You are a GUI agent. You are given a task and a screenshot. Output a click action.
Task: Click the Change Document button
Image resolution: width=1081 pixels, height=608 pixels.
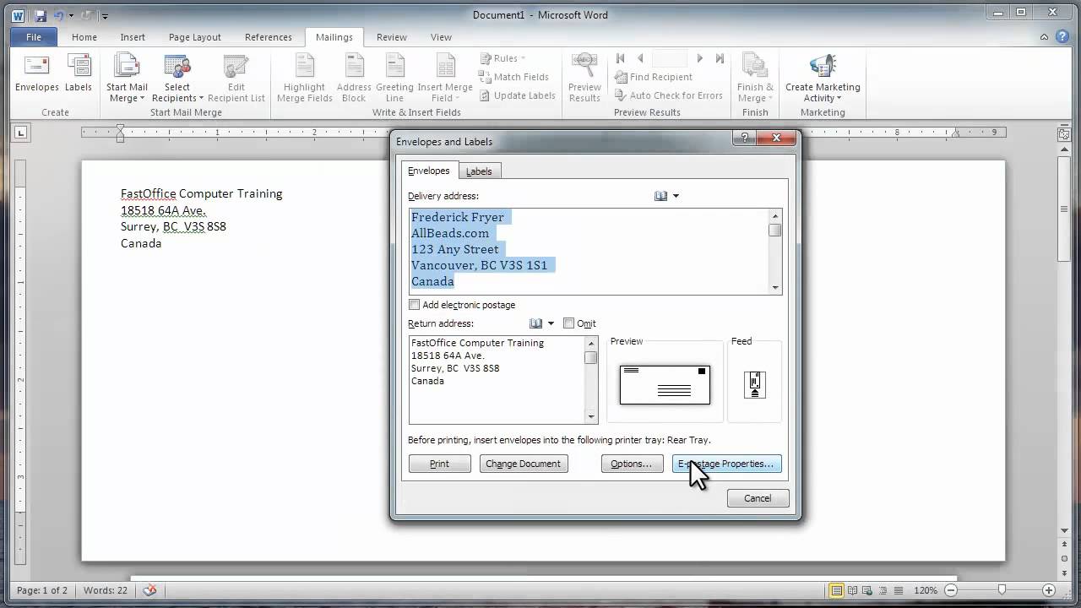click(524, 464)
